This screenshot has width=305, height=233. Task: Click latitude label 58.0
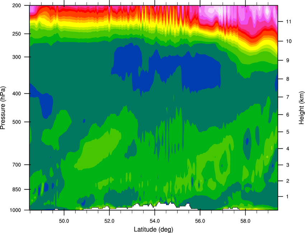tap(245, 221)
